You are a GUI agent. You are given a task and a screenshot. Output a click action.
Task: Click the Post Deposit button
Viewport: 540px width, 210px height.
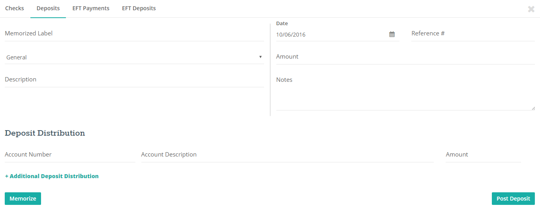click(x=513, y=199)
